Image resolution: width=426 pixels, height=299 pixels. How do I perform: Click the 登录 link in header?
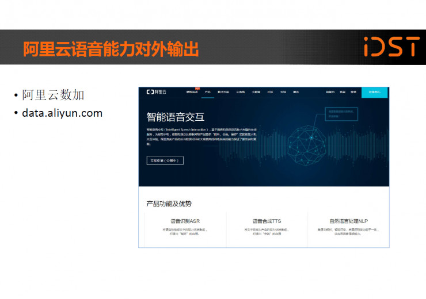[353, 92]
